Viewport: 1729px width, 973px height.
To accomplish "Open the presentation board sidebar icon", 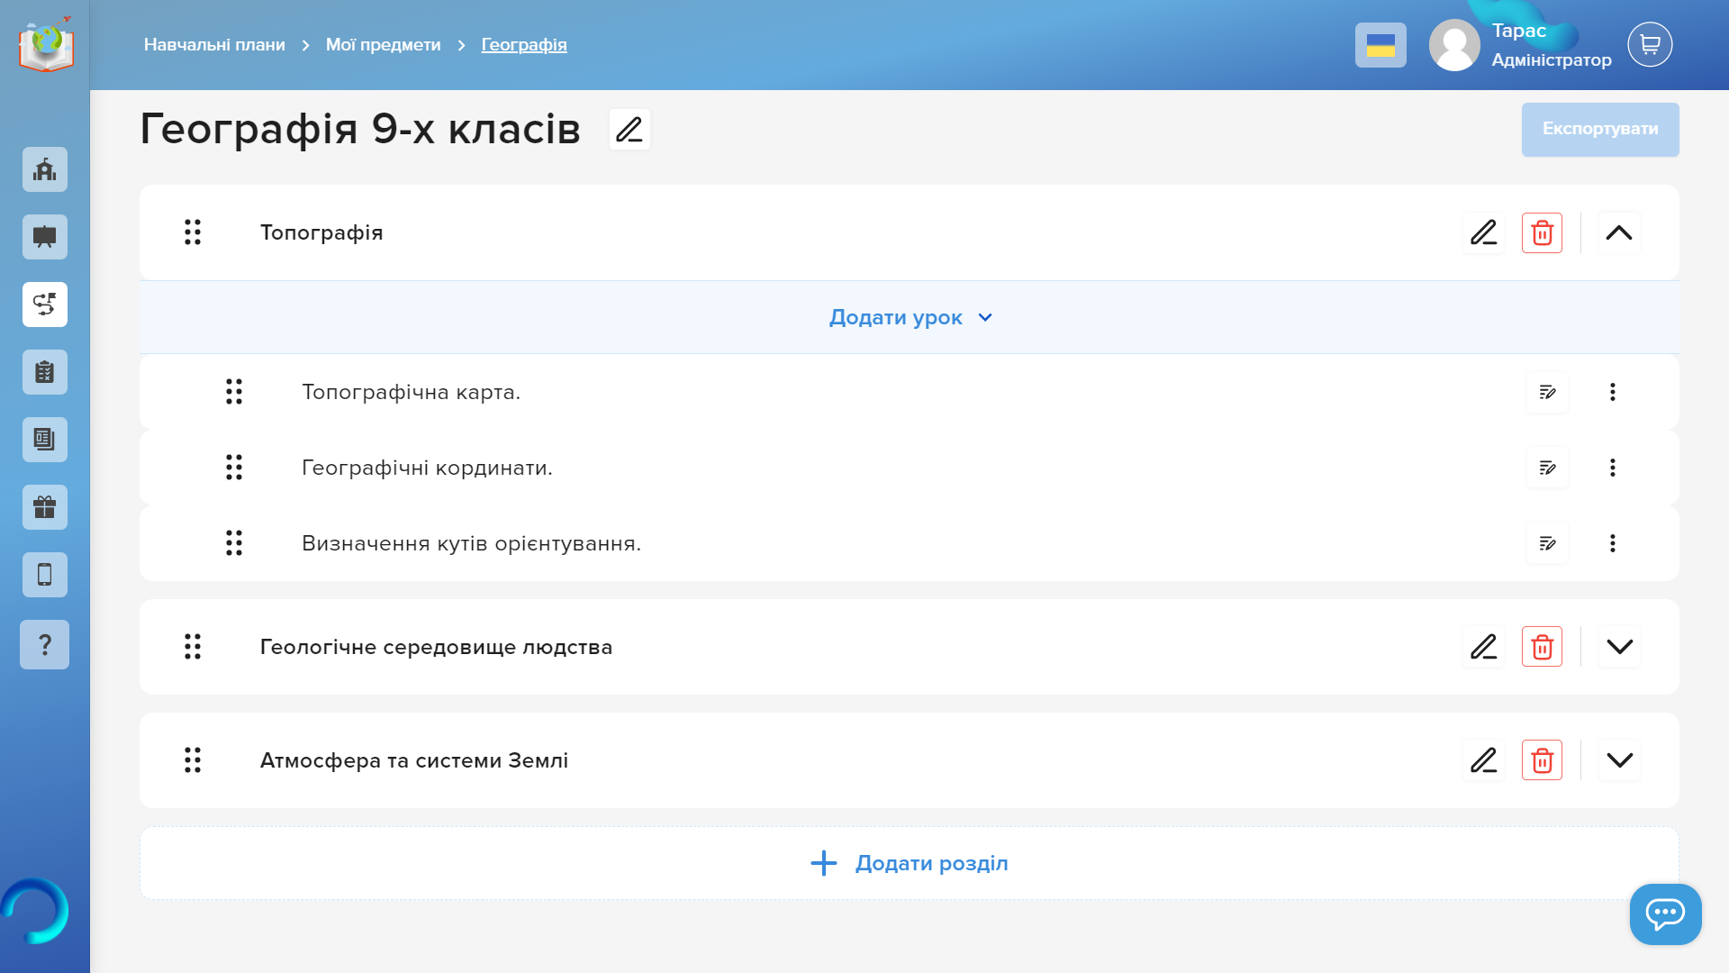I will pos(45,237).
